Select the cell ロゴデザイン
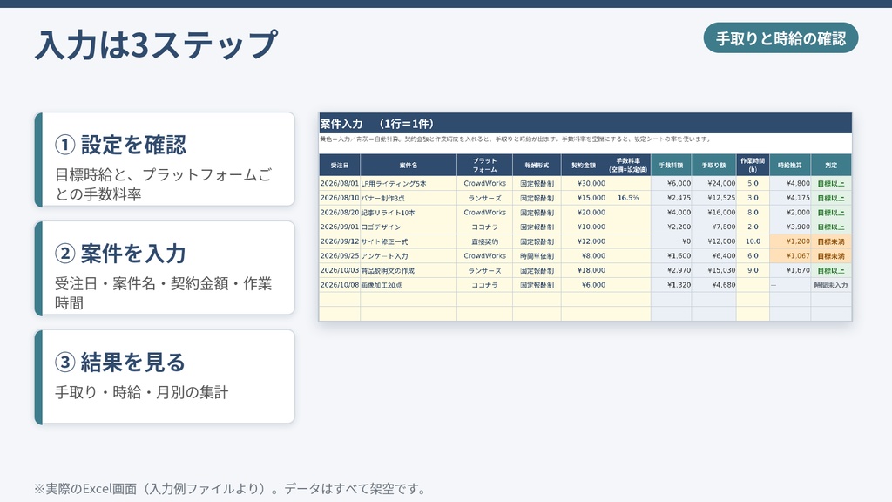Viewport: 892px width, 502px height. pos(409,227)
